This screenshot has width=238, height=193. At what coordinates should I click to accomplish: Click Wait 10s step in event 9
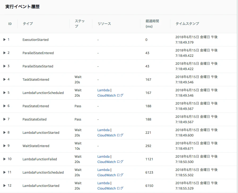tap(78, 146)
